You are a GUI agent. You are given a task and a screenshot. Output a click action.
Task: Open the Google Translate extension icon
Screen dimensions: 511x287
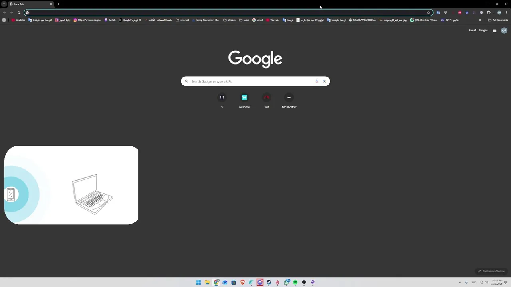point(438,12)
